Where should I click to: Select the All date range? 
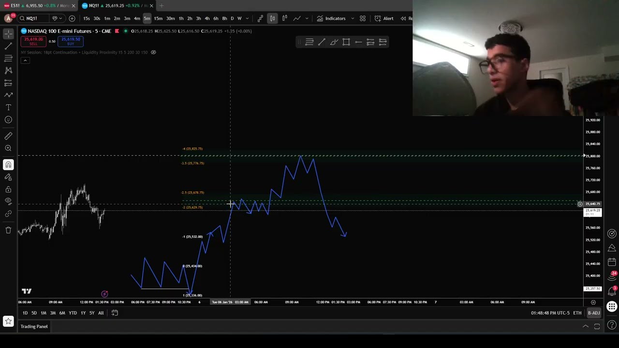101,313
